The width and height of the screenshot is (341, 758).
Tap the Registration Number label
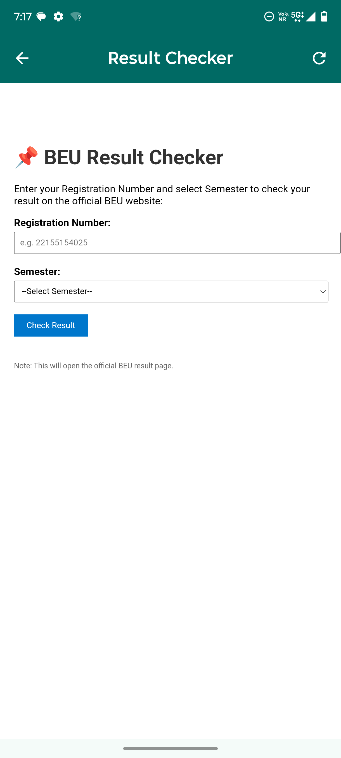tap(62, 223)
